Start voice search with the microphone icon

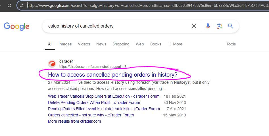pyautogui.click(x=208, y=26)
